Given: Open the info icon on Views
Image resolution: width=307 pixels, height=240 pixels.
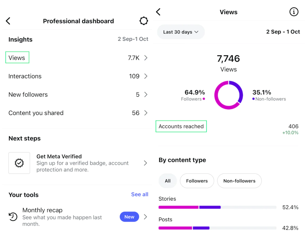Looking at the screenshot, I should tap(294, 12).
